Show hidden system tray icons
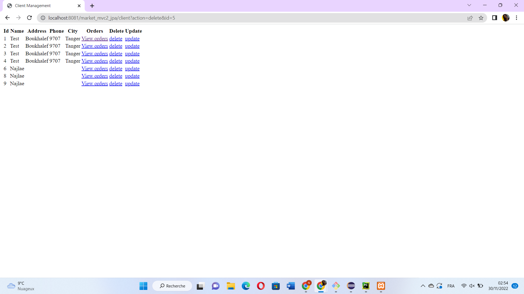This screenshot has height=294, width=524. point(423,286)
